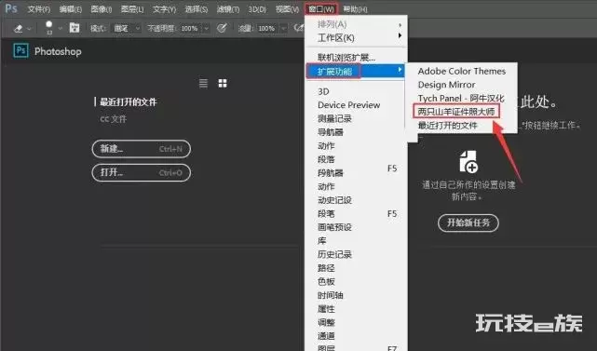The height and width of the screenshot is (351, 597).
Task: Click the Ps logo in the menu bar
Action: coord(11,8)
